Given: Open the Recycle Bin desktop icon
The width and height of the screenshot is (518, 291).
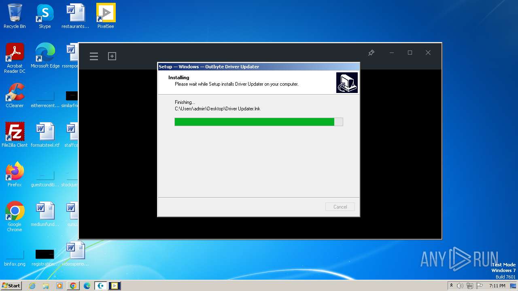Looking at the screenshot, I should (x=15, y=16).
